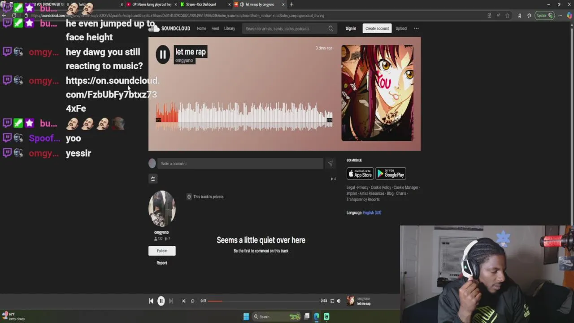Open the Upload link in the header
This screenshot has height=323, width=574.
[x=401, y=29]
